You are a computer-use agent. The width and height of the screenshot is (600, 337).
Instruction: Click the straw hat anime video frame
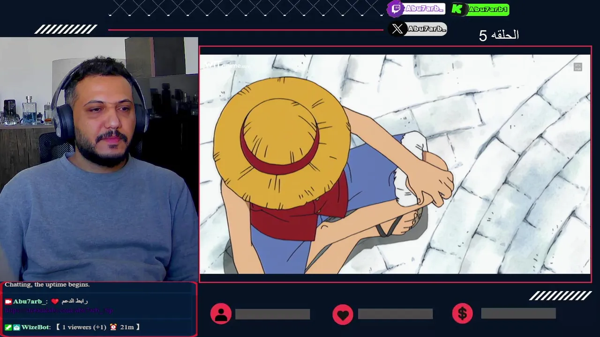tap(395, 164)
